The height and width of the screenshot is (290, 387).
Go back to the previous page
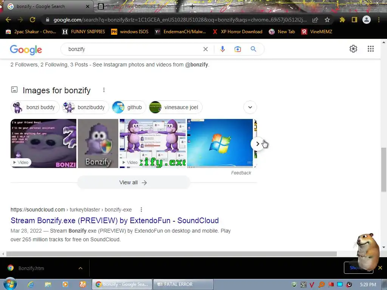[x=8, y=20]
